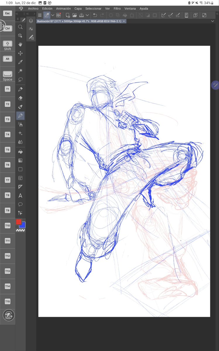Select the Zoom magnifier tool
This screenshot has width=219, height=351.
(x=20, y=27)
